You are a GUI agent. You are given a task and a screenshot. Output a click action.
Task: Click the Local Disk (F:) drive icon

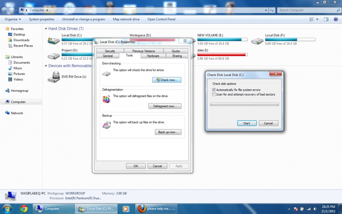257,41
